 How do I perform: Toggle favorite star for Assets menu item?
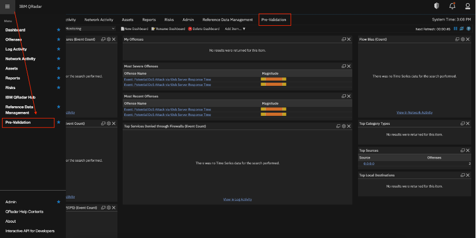(x=58, y=68)
